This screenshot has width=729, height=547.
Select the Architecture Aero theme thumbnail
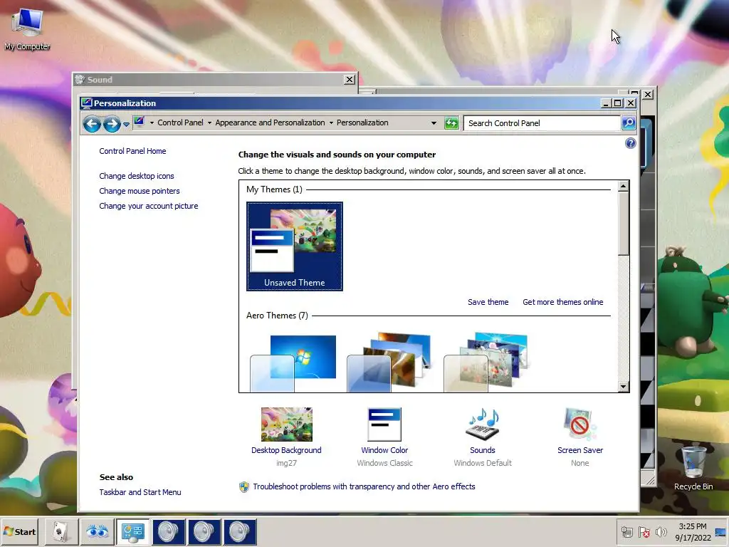389,362
